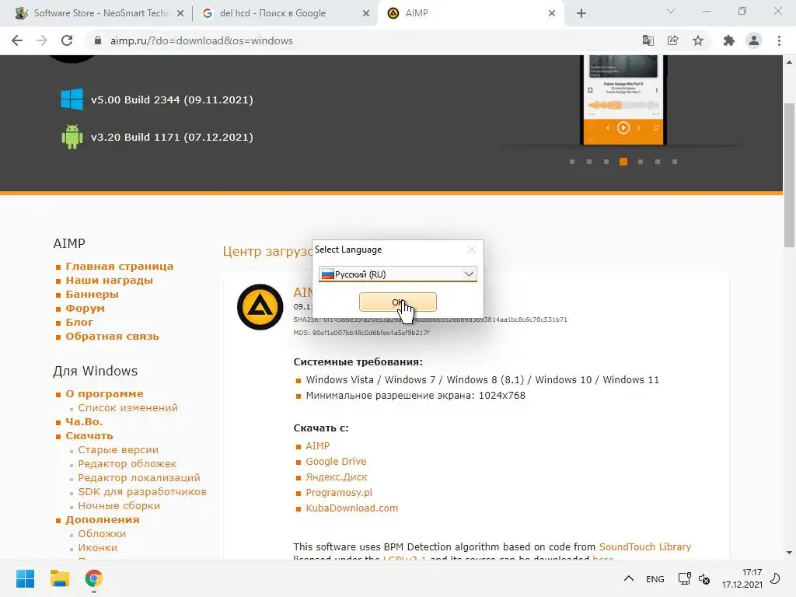Click Windows logo next to v5.00 build

coord(72,99)
